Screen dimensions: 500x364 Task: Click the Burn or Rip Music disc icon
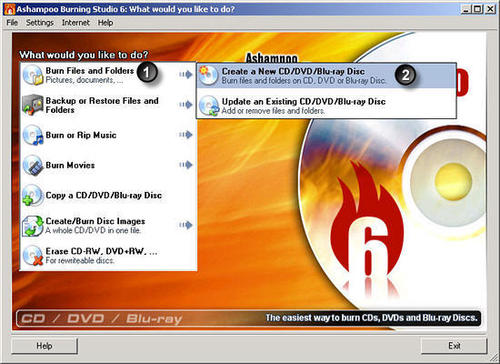click(33, 135)
